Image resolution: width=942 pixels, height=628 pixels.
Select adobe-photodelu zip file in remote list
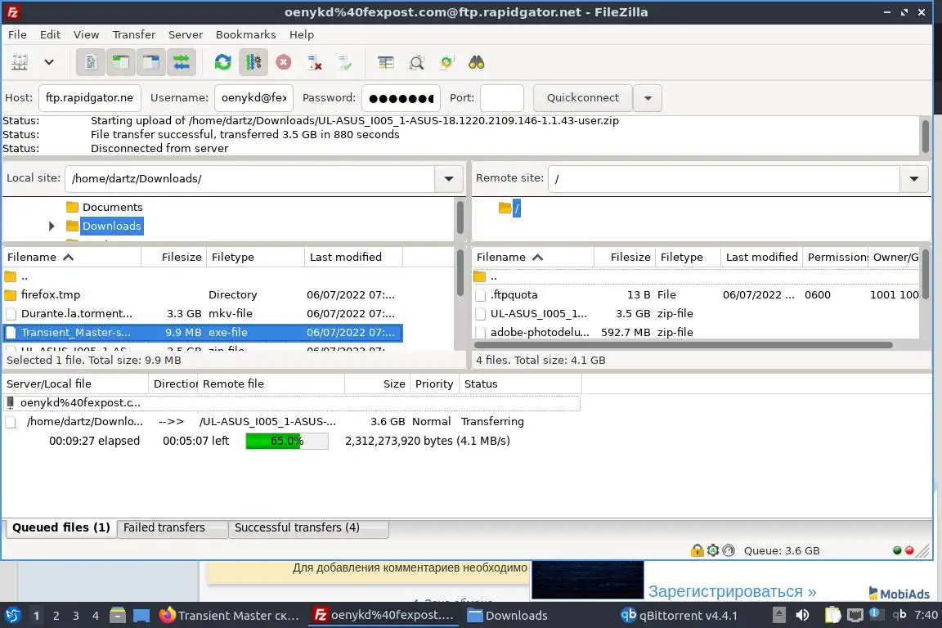(x=696, y=332)
